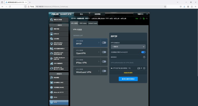Enable the WireGuard VPN server toggle

point(104,71)
